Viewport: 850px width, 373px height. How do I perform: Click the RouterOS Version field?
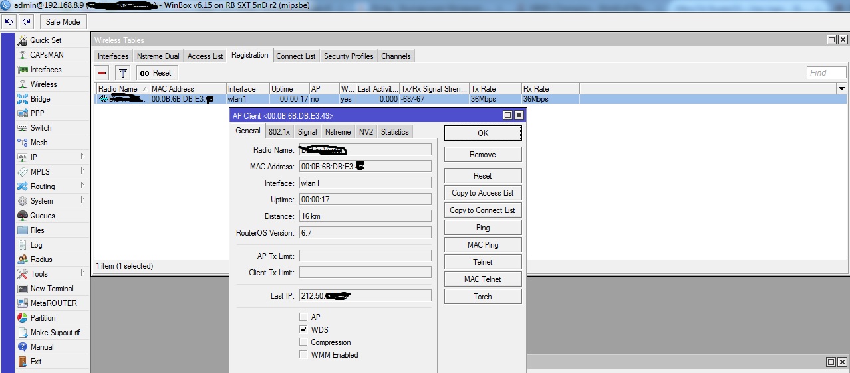pyautogui.click(x=365, y=233)
